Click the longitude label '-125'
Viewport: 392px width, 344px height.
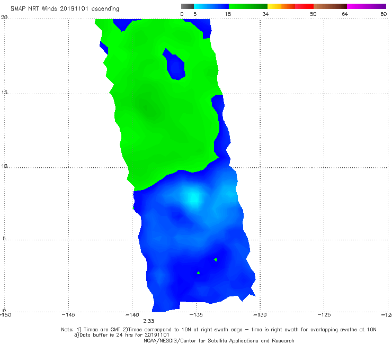click(x=324, y=315)
